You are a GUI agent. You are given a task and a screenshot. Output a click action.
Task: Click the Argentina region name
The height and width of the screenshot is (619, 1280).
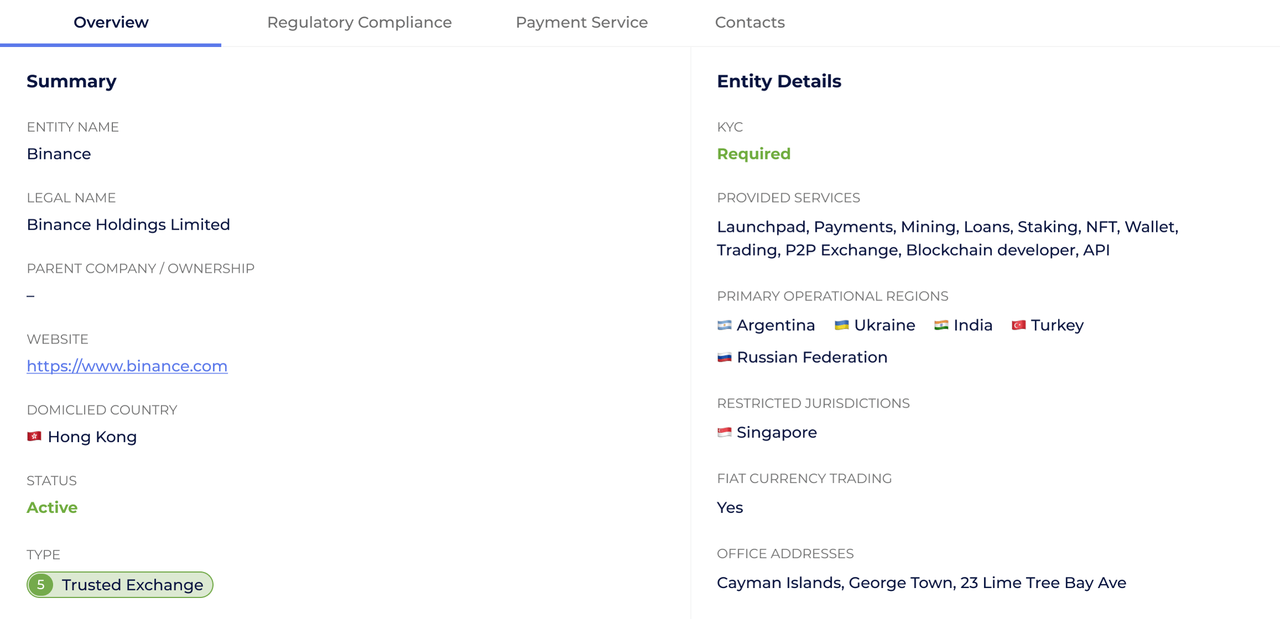tap(776, 325)
